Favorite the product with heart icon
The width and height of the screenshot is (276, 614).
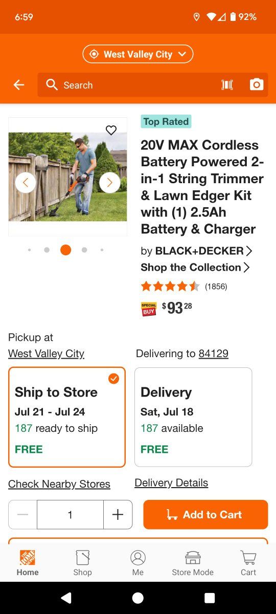[111, 130]
